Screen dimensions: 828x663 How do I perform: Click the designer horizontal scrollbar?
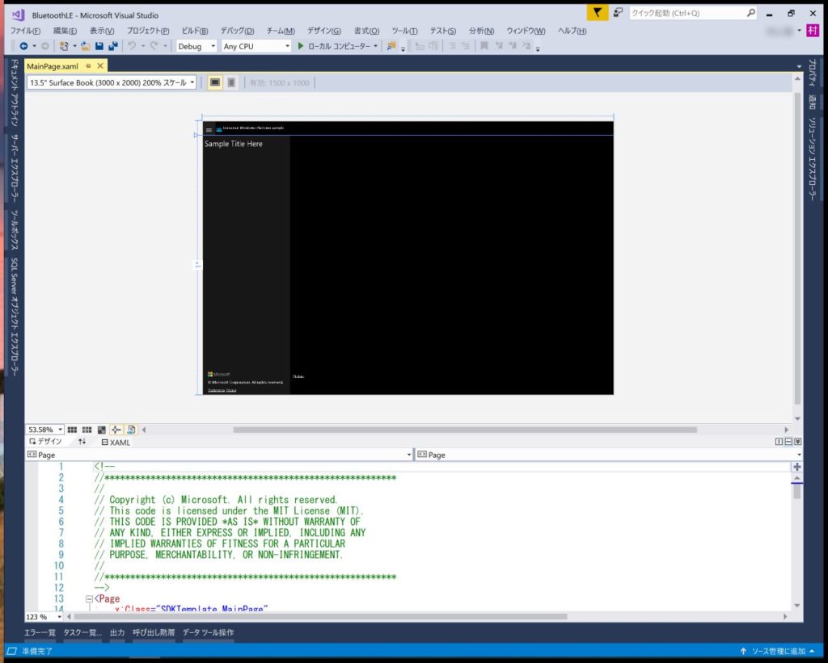465,430
